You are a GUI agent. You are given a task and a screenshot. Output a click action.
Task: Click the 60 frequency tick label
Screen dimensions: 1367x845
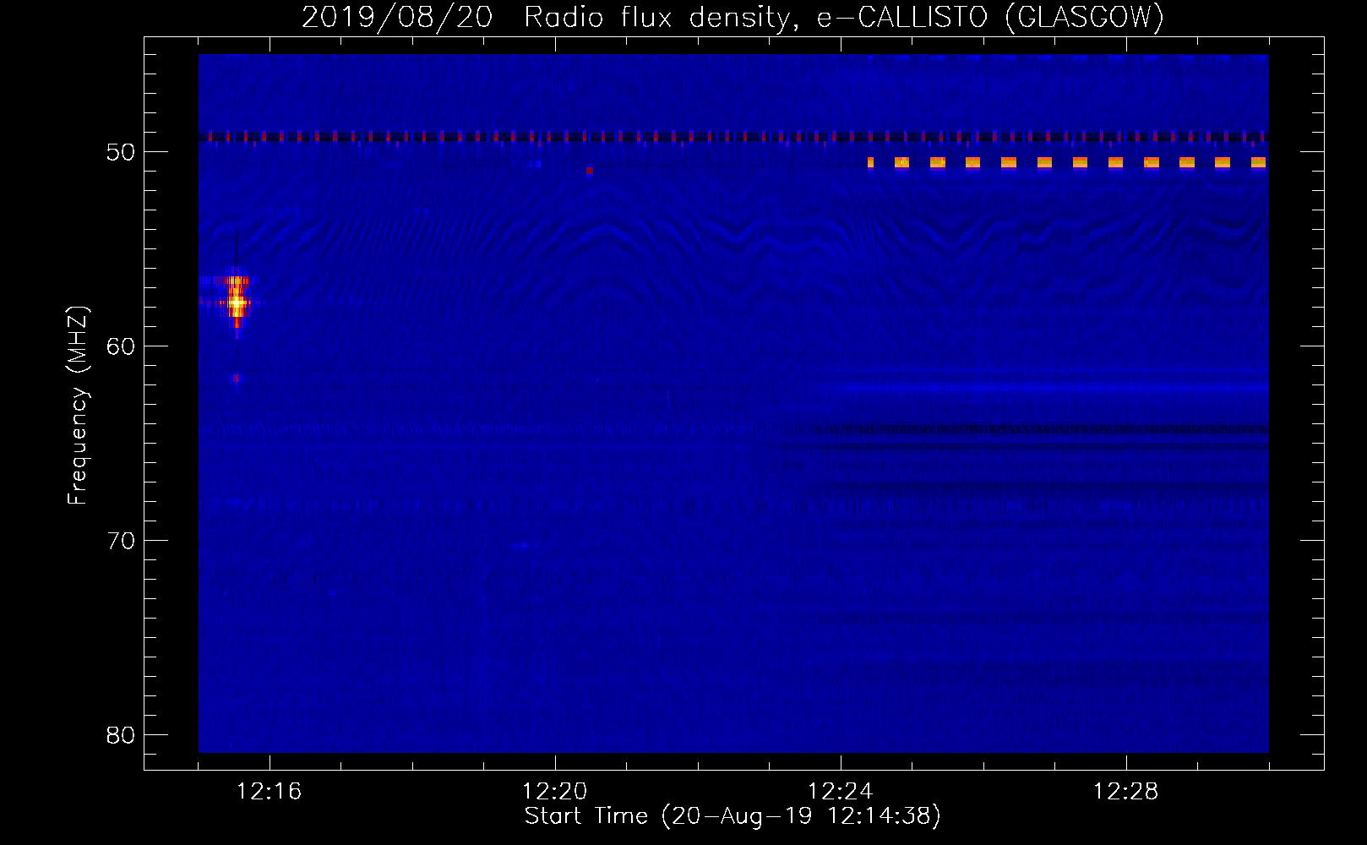[121, 346]
